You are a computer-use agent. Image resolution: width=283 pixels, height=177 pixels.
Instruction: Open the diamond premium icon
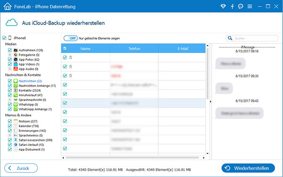223,7
